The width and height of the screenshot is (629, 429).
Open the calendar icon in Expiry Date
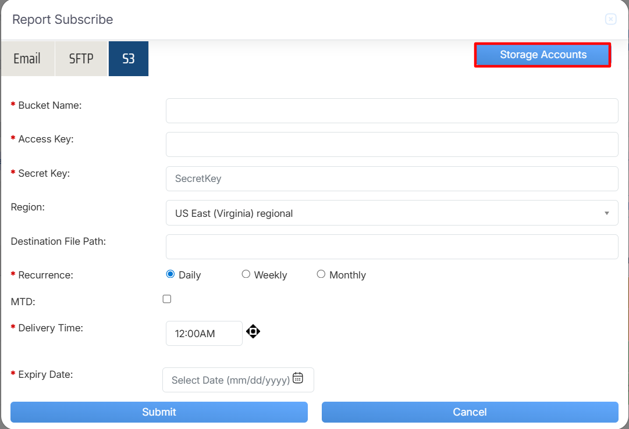pos(297,378)
